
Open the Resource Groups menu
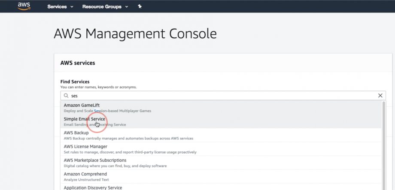click(x=102, y=7)
